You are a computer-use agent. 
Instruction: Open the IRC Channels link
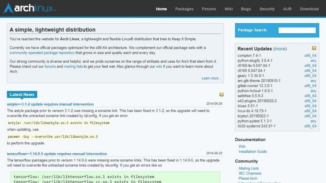click(250, 173)
